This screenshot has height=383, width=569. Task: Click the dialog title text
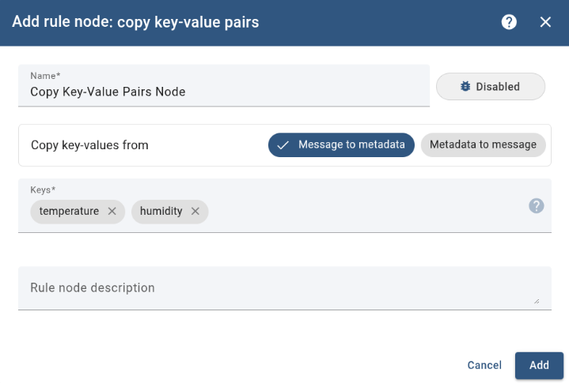(135, 22)
